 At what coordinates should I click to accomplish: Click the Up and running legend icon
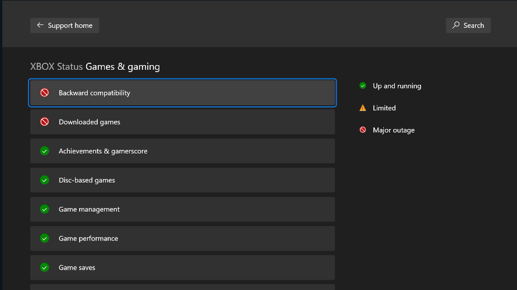pos(363,85)
